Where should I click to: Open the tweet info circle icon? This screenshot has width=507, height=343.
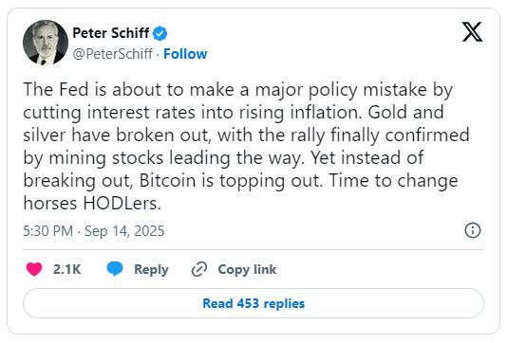pos(473,230)
